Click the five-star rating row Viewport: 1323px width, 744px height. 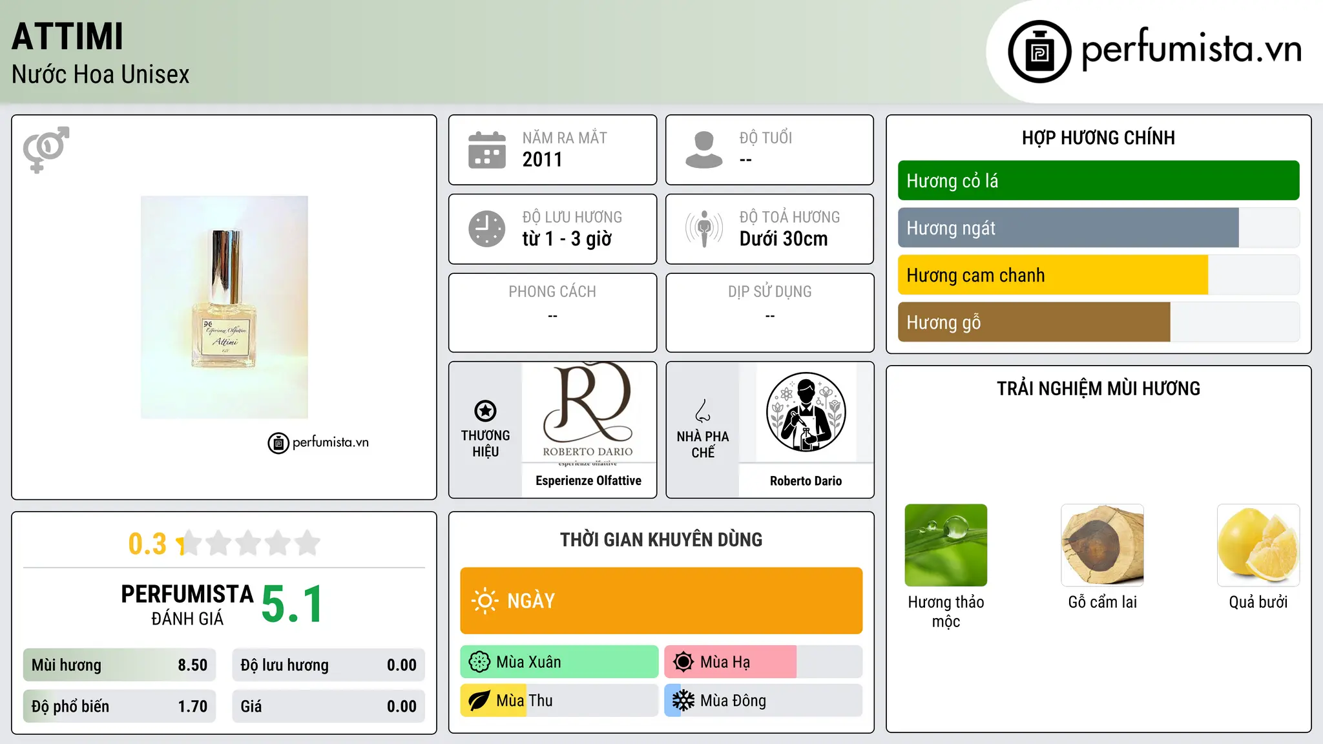click(x=249, y=543)
